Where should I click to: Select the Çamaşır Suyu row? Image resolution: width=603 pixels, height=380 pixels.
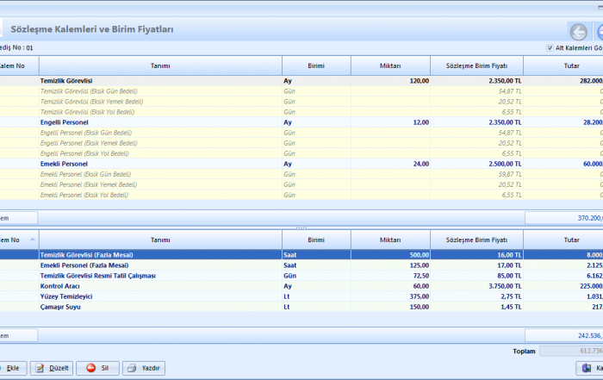[x=160, y=307]
